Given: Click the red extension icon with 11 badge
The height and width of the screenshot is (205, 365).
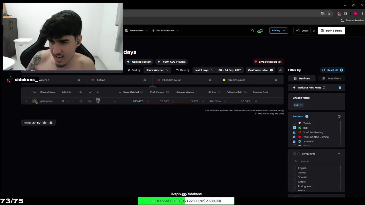Looking at the screenshot, I should pyautogui.click(x=338, y=14).
